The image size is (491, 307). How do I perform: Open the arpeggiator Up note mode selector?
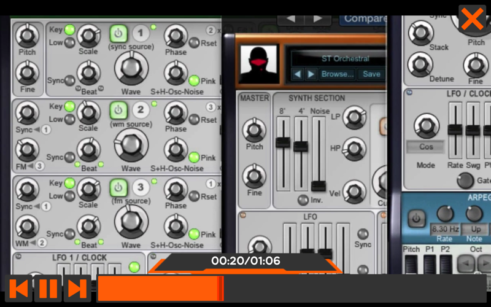[476, 229]
